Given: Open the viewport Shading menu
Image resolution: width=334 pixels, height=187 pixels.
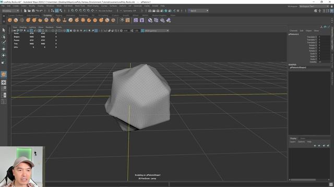Looking at the screenshot, I should click(x=23, y=27).
